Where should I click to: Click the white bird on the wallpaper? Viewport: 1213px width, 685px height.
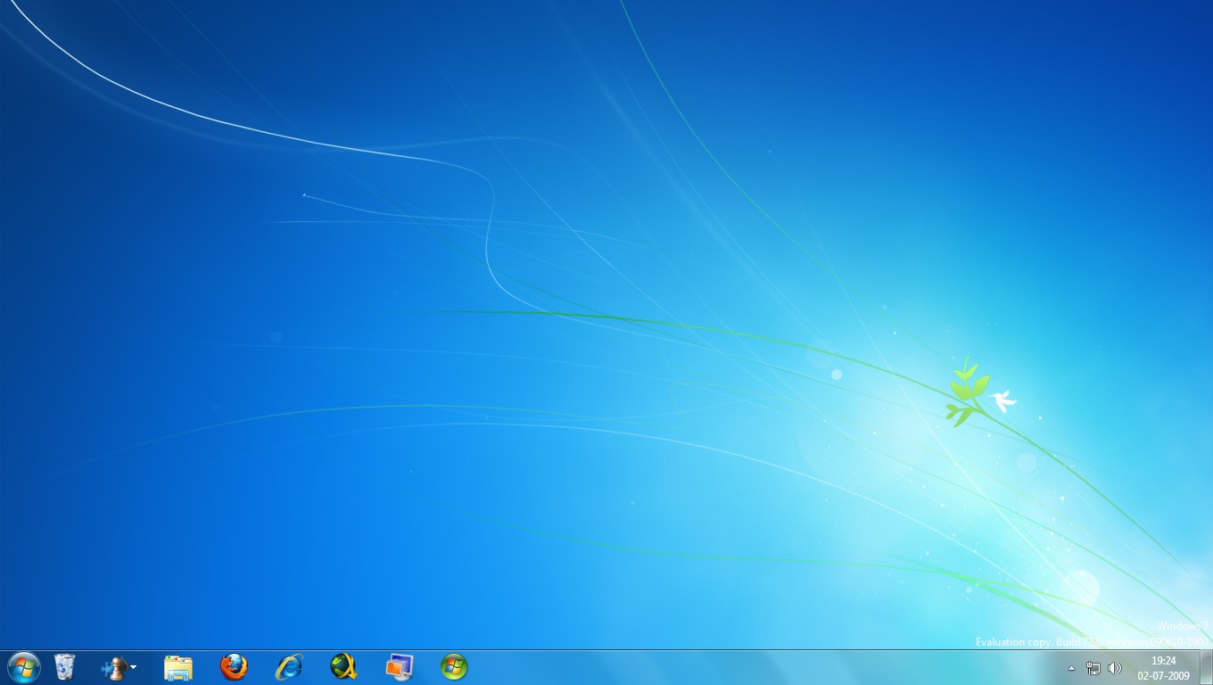[1004, 400]
